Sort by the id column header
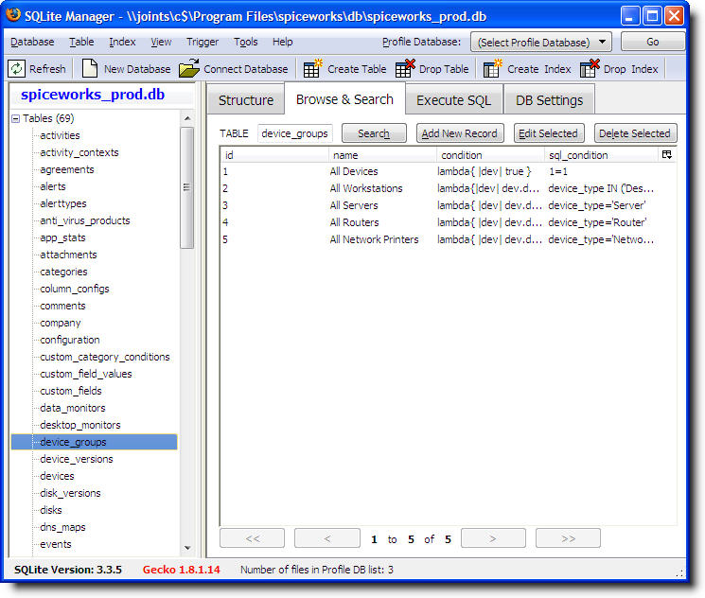Viewport: 705px width, 598px height. tap(274, 155)
